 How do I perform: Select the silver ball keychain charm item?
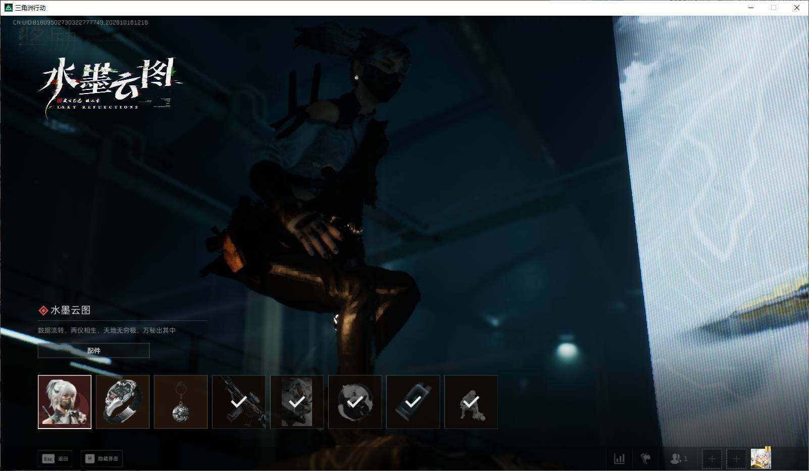point(181,402)
